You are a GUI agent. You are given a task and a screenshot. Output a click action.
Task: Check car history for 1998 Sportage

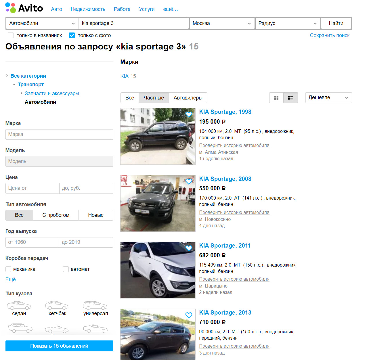[234, 145]
